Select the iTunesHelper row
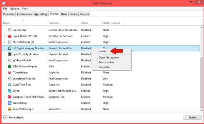The image size is (204, 124). [x=101, y=73]
